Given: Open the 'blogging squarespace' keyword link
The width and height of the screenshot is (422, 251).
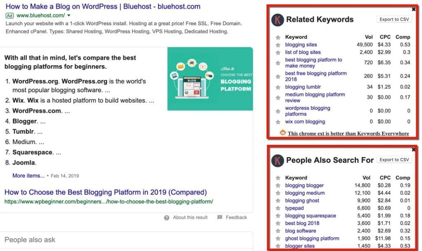Looking at the screenshot, I should [x=311, y=216].
